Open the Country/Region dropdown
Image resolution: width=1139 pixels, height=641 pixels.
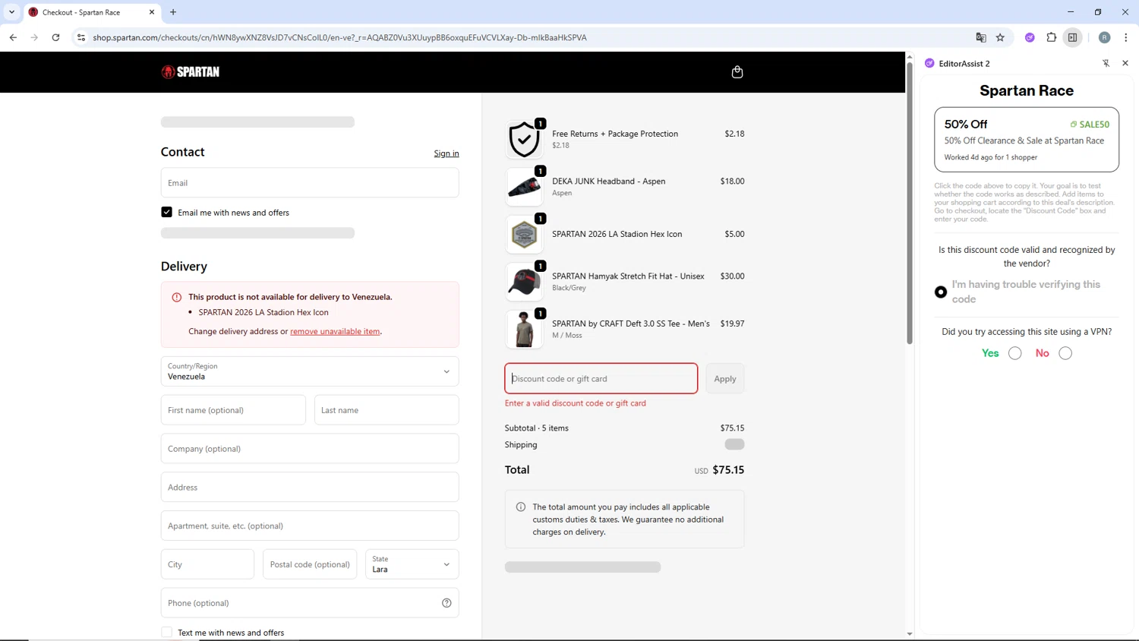[310, 371]
